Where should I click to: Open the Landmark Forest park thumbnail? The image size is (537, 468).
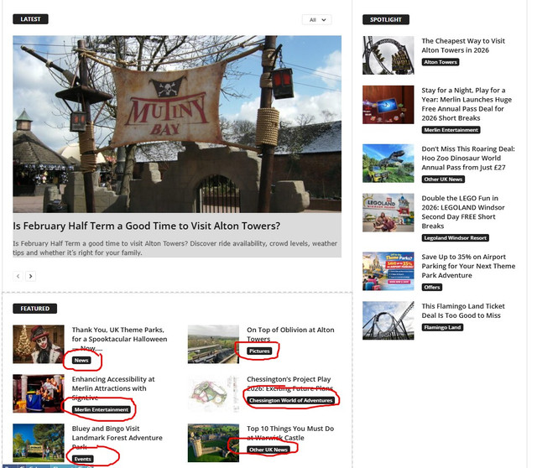click(x=39, y=443)
